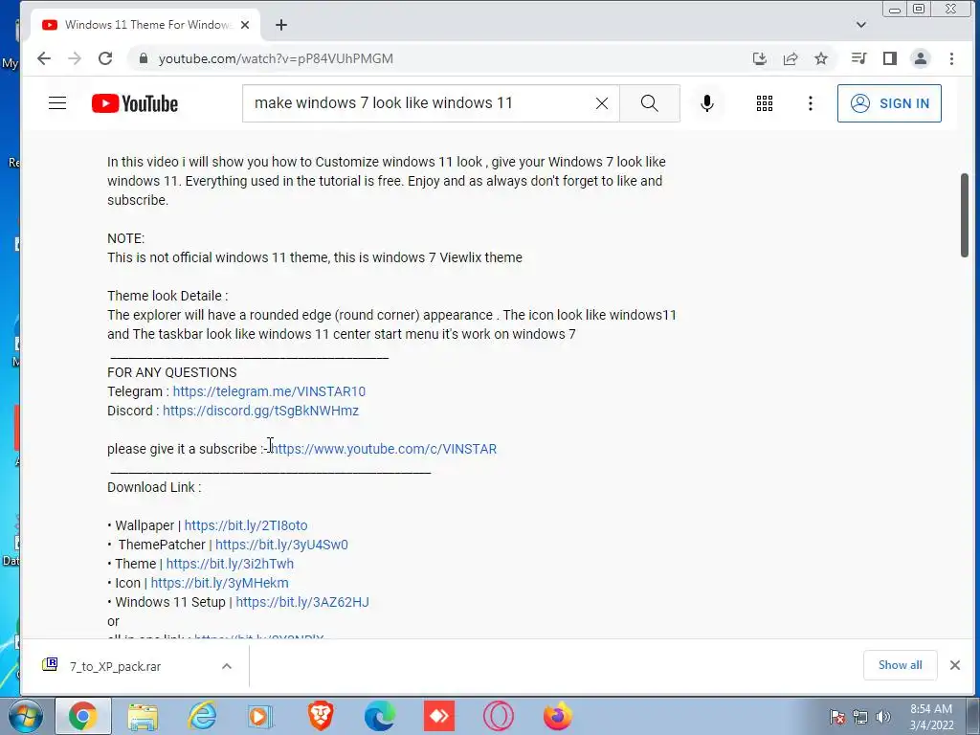The width and height of the screenshot is (980, 735).
Task: Bookmark this page with the star icon
Action: coord(821,58)
